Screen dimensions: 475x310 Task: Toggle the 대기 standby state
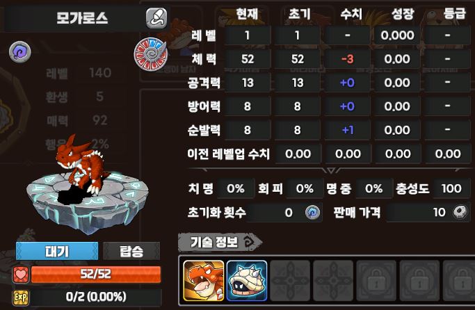point(57,251)
